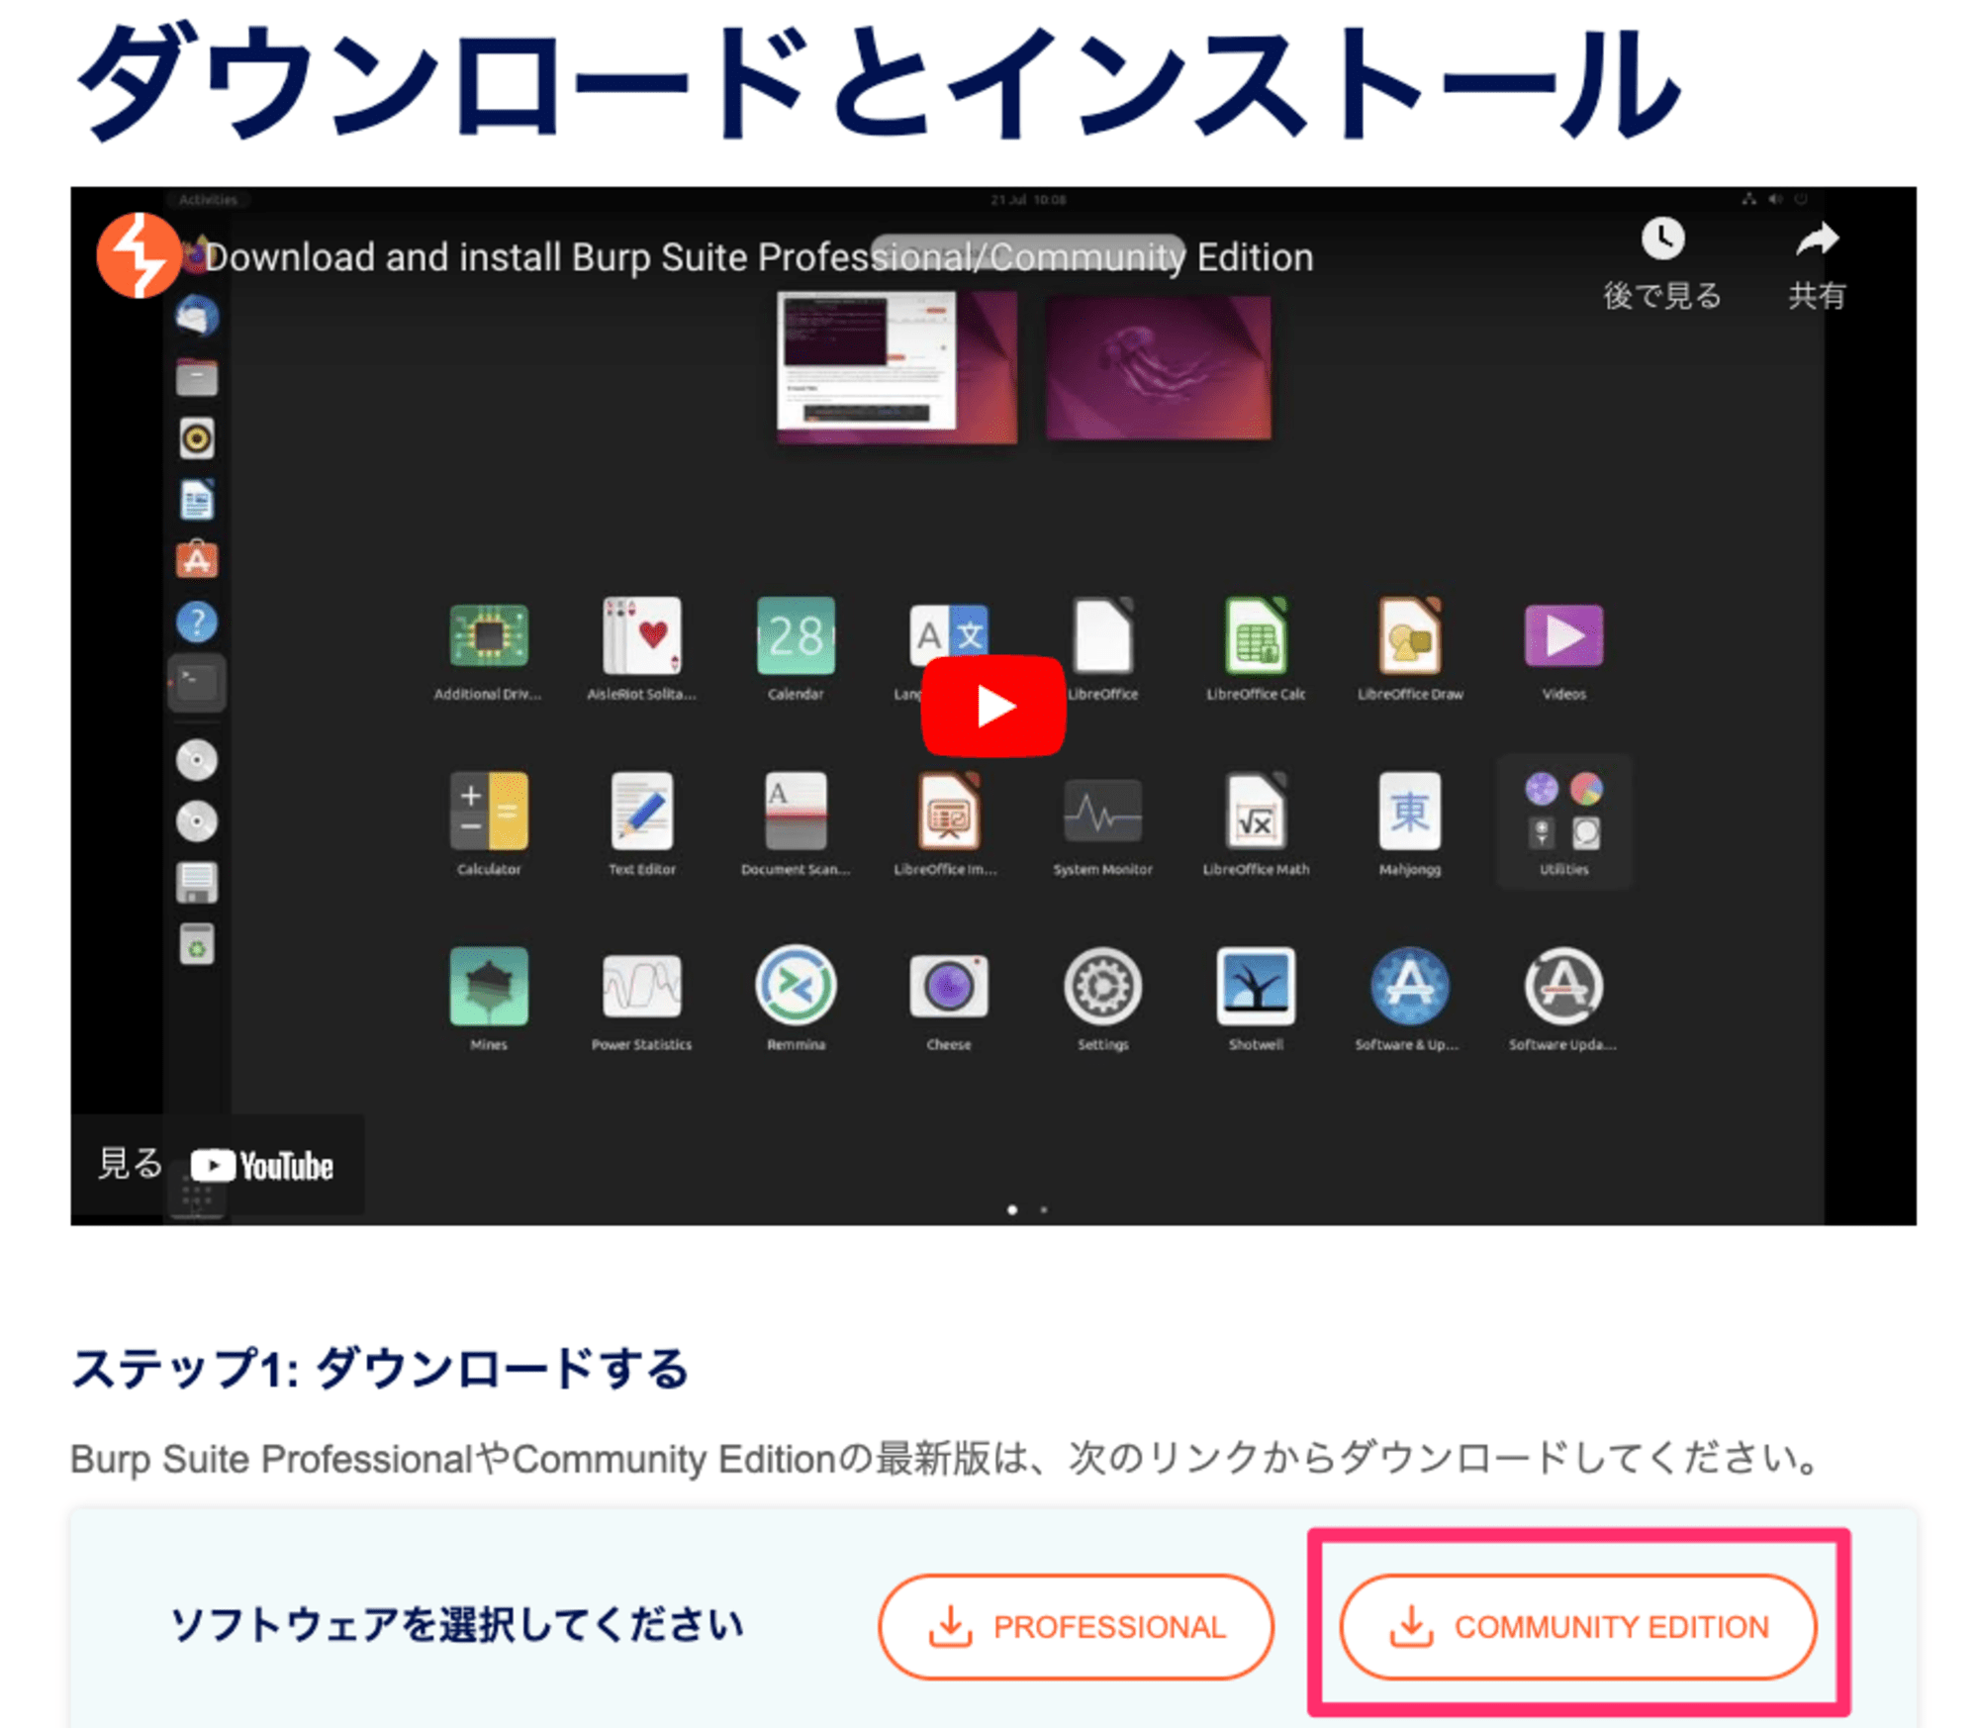Click the LibreOffice Impress icon
The width and height of the screenshot is (1979, 1728).
(x=949, y=812)
